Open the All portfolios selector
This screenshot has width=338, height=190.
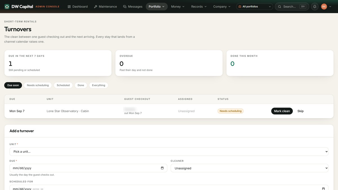tap(255, 6)
